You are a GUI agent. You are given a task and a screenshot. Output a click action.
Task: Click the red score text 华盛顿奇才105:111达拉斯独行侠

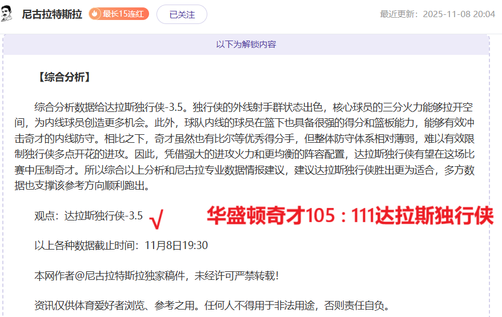click(349, 215)
